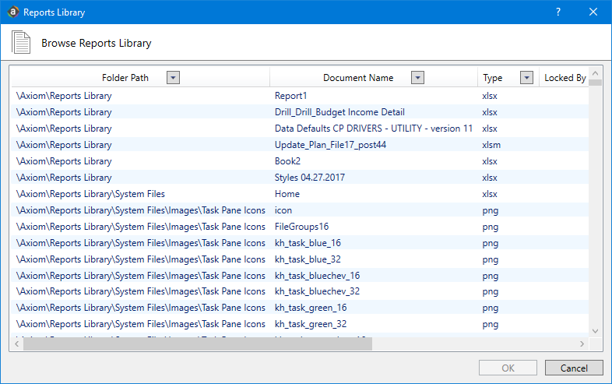Select the Drill_Drill_Budget Income Detail document
Viewport: 612px width, 384px height.
click(339, 112)
